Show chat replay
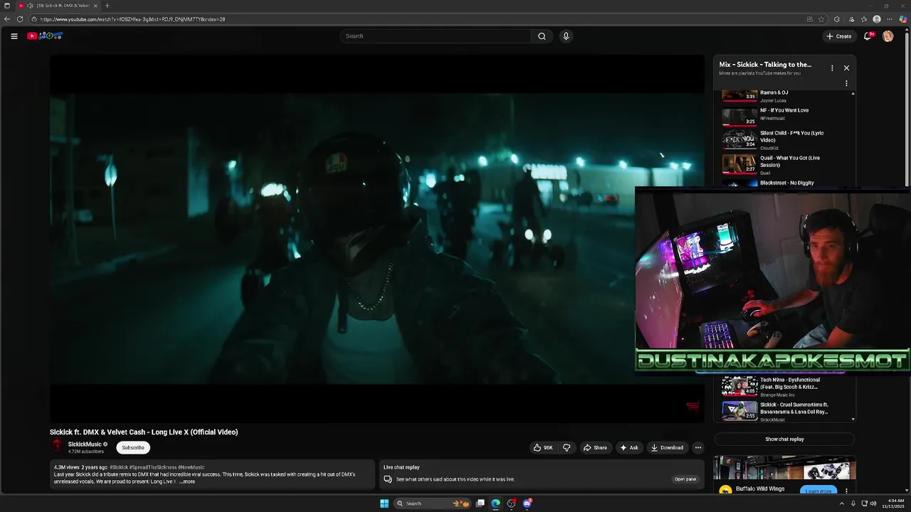 (784, 439)
